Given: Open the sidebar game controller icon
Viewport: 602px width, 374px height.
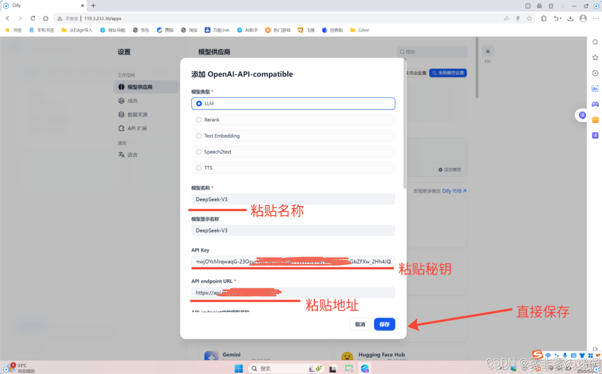Looking at the screenshot, I should 595,104.
